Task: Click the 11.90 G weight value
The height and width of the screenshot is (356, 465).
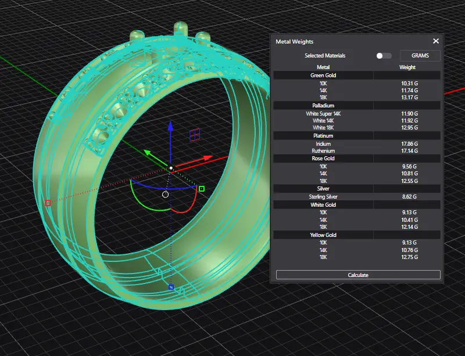Action: 409,114
